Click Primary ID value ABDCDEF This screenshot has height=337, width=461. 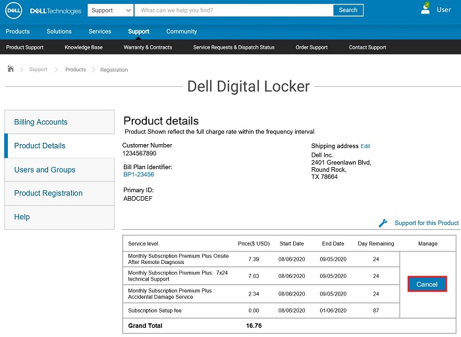(x=138, y=199)
